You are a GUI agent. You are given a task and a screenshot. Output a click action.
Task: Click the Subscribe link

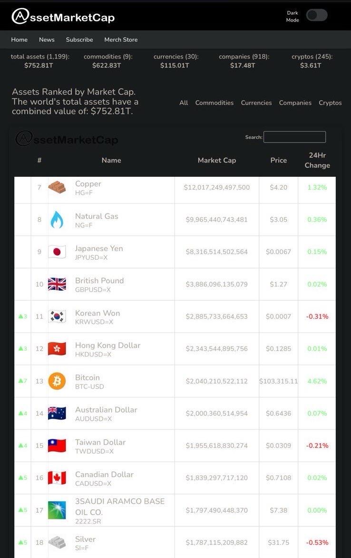[x=79, y=40]
